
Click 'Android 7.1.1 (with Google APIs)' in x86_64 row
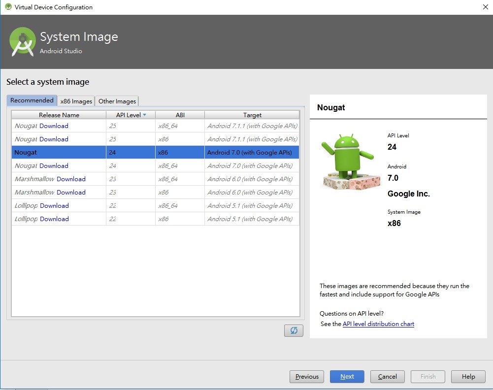pos(253,126)
